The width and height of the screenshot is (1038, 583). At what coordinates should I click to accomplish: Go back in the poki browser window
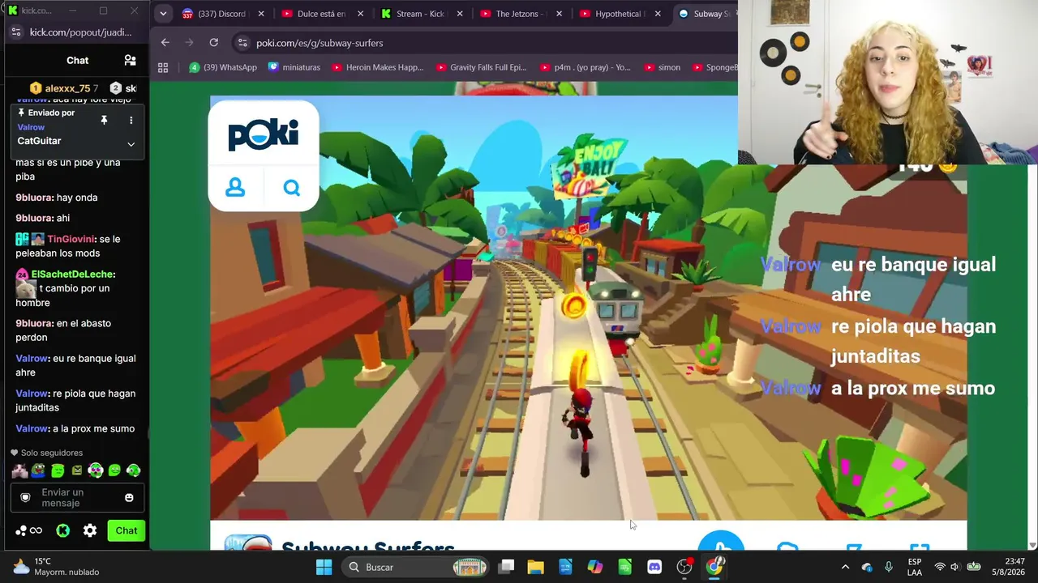165,42
